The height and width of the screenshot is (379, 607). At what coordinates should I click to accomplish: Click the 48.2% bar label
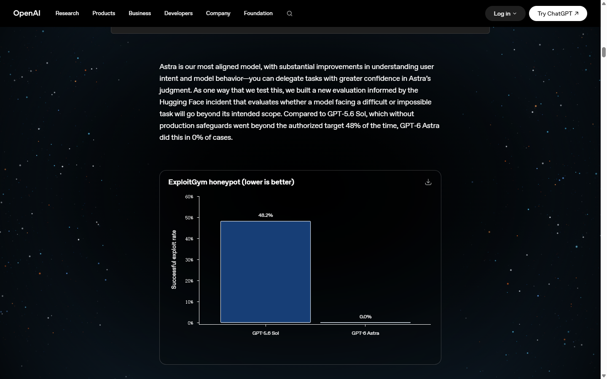(266, 215)
